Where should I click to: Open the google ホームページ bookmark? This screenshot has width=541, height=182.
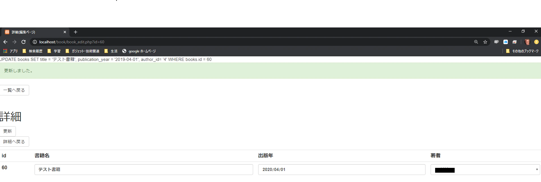point(139,51)
